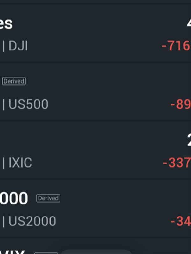Select the -716 change value
Image resolution: width=191 pixels, height=254 pixels.
176,46
